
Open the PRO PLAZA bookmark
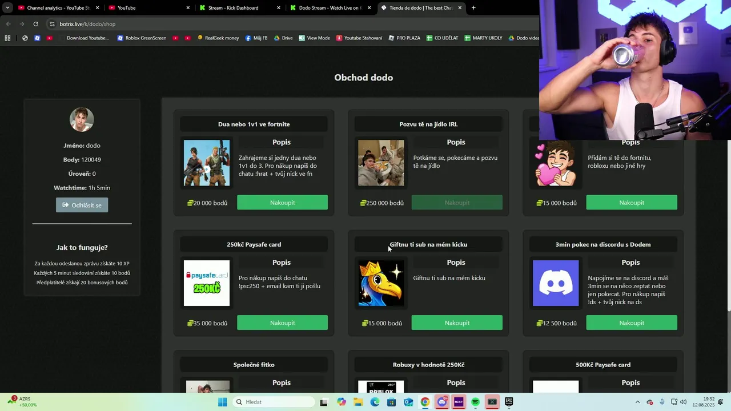click(404, 38)
